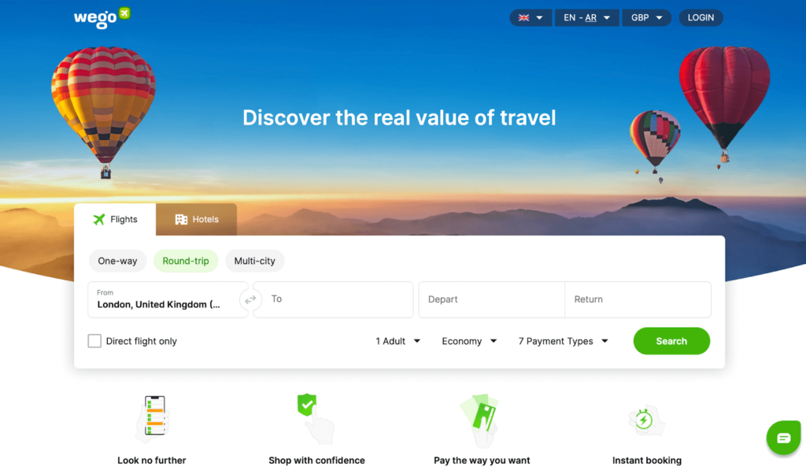Viewport: 806px width, 467px height.
Task: Switch to the Hotels tab
Action: tap(196, 220)
